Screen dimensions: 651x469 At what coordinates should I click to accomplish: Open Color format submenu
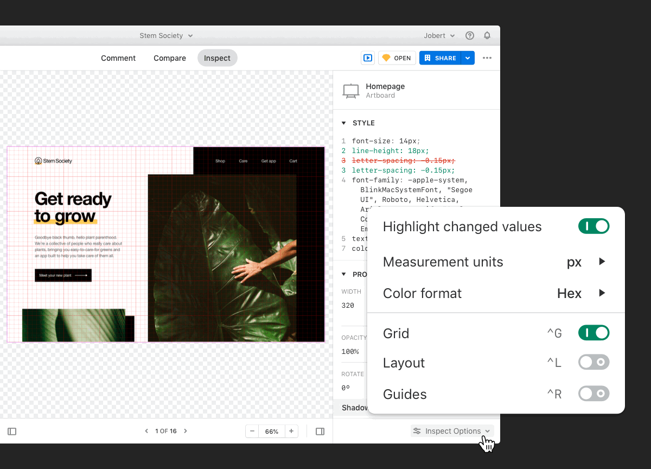point(496,294)
